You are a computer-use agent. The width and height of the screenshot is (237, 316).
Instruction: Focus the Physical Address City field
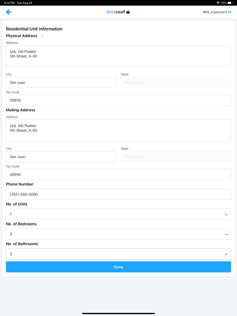[61, 83]
